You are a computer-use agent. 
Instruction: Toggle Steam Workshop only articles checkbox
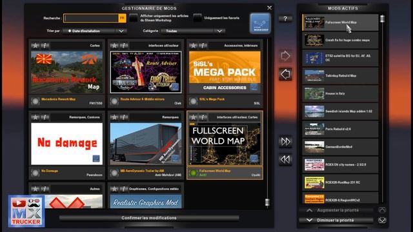pyautogui.click(x=134, y=18)
